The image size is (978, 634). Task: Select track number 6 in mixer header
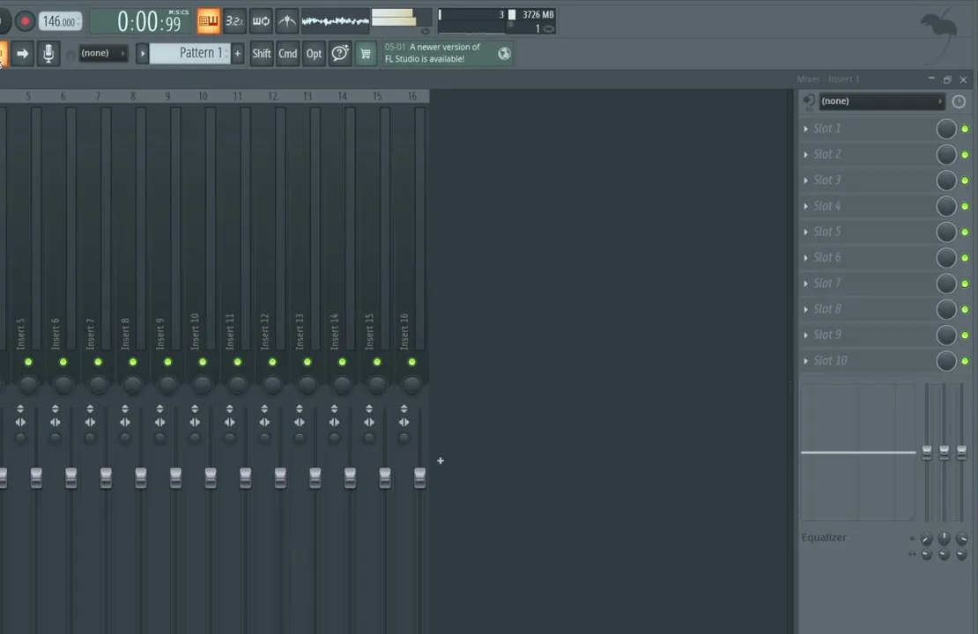(63, 96)
